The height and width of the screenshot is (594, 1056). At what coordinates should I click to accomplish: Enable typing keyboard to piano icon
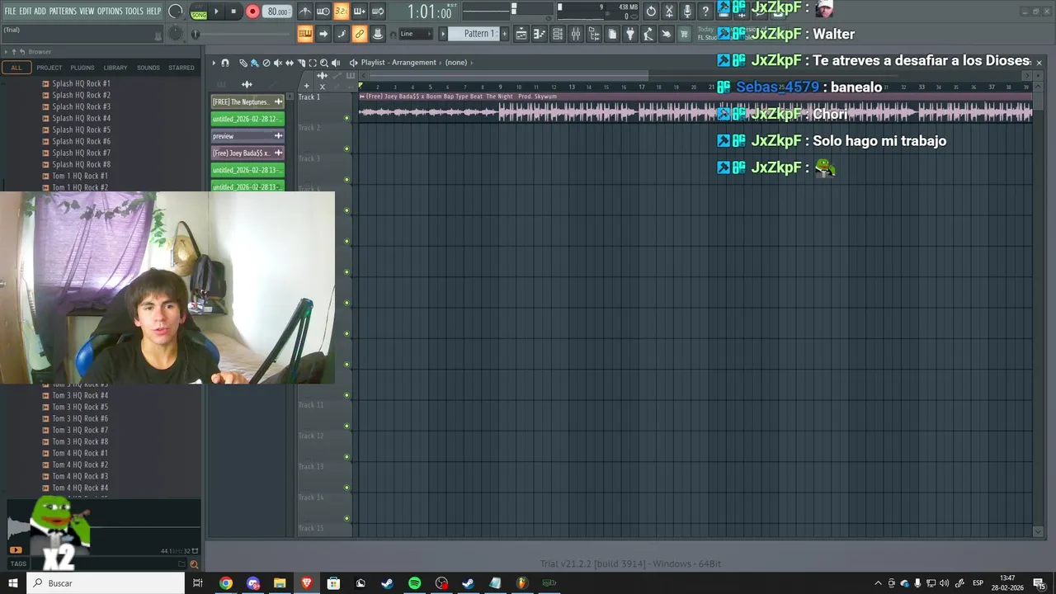(x=305, y=34)
